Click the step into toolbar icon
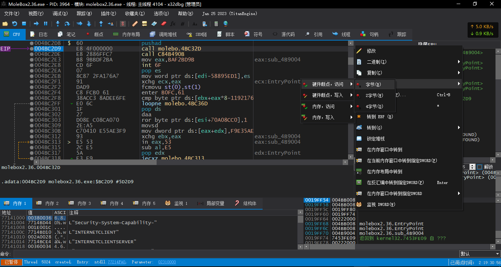The height and width of the screenshot is (267, 501). coord(58,24)
